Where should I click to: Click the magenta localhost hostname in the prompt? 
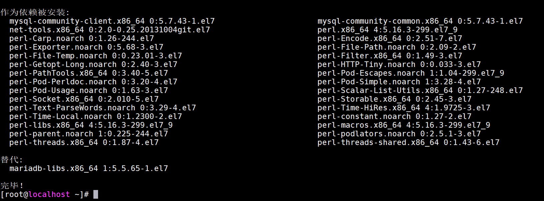click(x=49, y=194)
